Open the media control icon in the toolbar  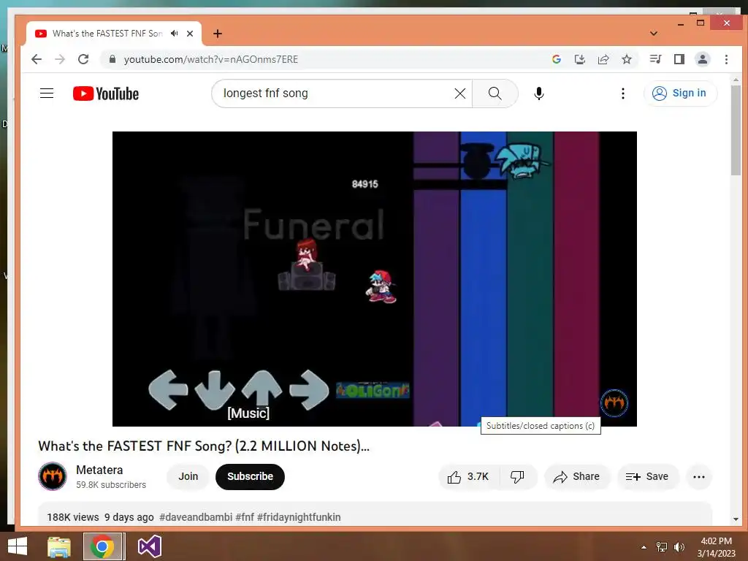(x=655, y=59)
